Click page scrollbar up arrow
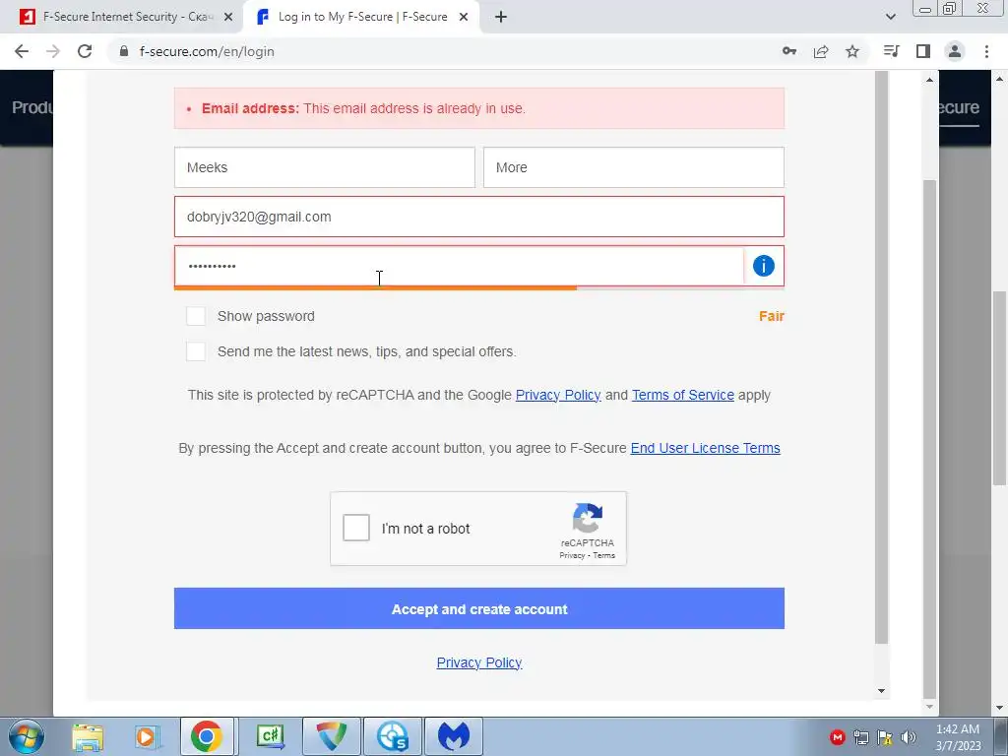This screenshot has width=1008, height=756. (1000, 79)
